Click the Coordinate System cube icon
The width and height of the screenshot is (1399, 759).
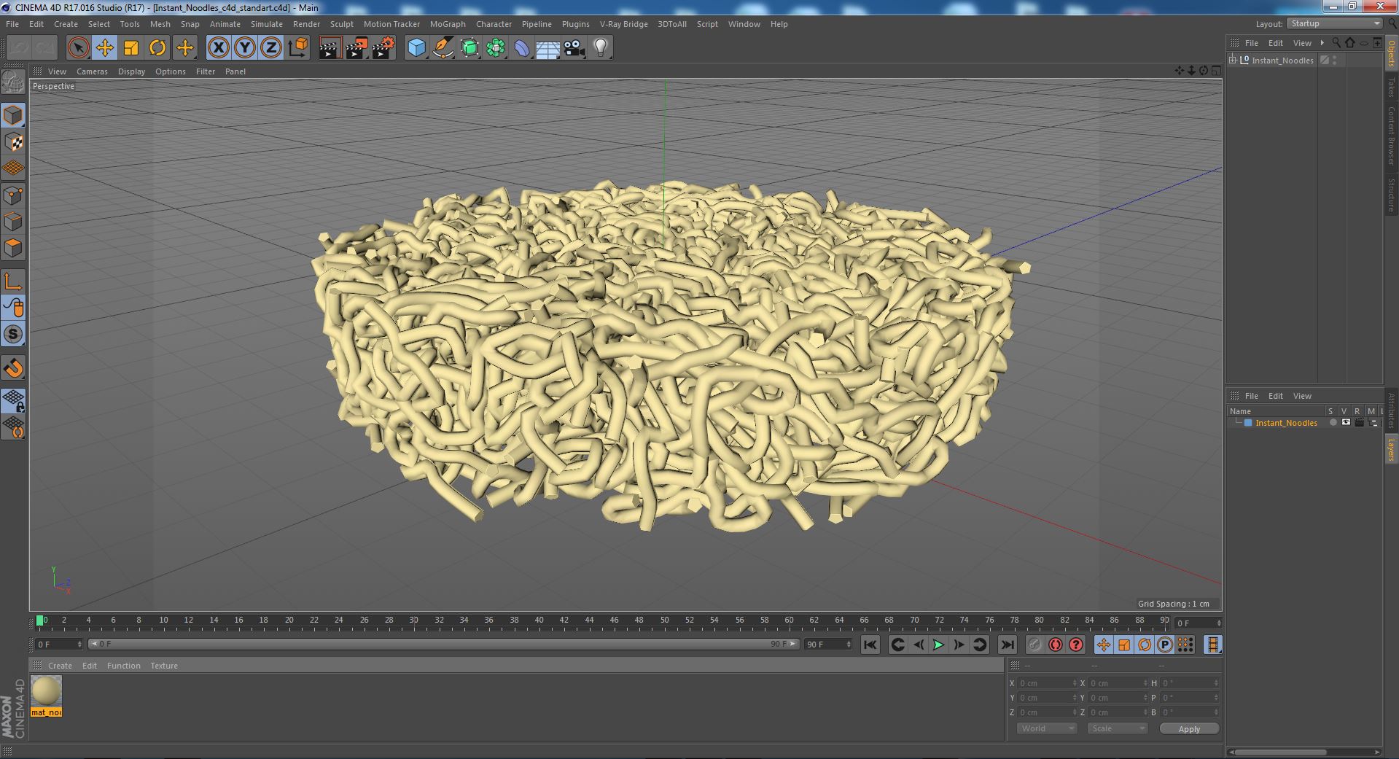(x=297, y=48)
